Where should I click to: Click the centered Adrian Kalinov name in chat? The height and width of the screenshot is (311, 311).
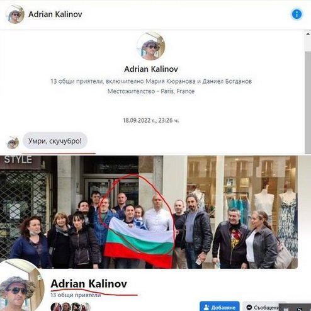click(x=151, y=69)
